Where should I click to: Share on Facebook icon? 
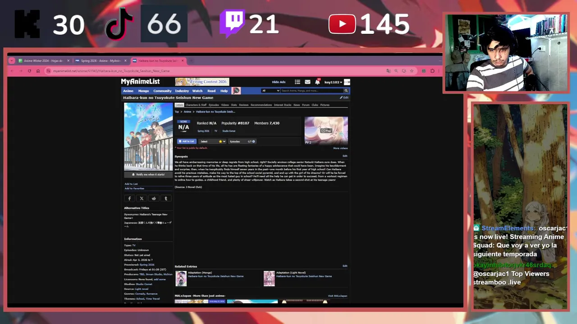click(129, 198)
